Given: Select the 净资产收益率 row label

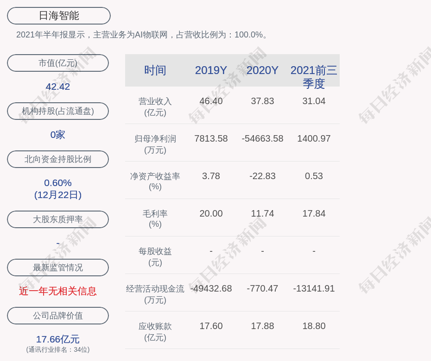Looking at the screenshot, I should coord(155,181).
